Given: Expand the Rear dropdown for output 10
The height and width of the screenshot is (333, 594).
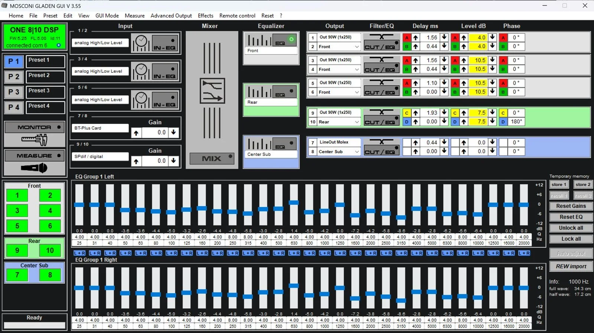Looking at the screenshot, I should [x=357, y=122].
